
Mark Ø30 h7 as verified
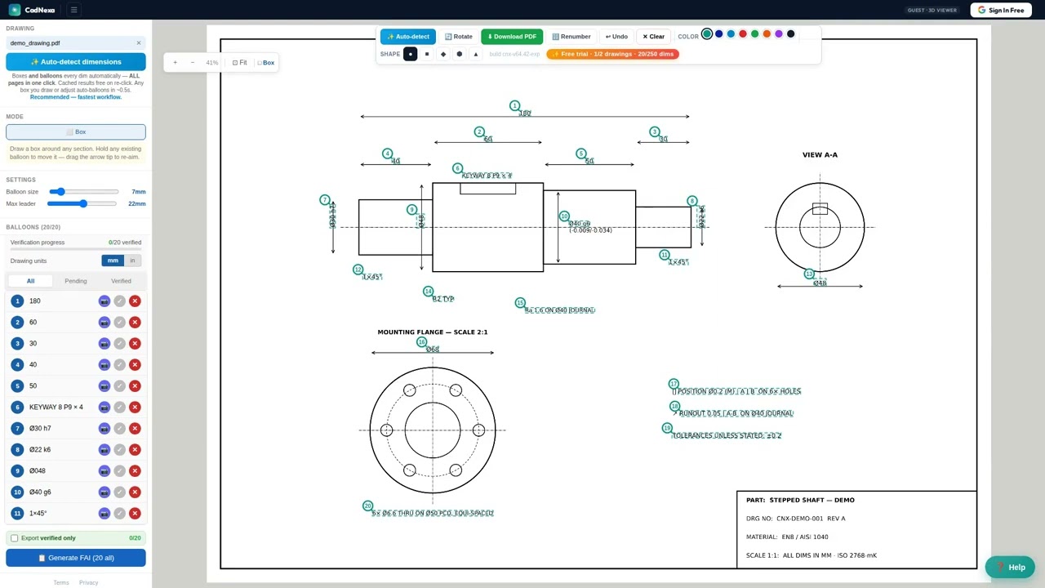[120, 429]
